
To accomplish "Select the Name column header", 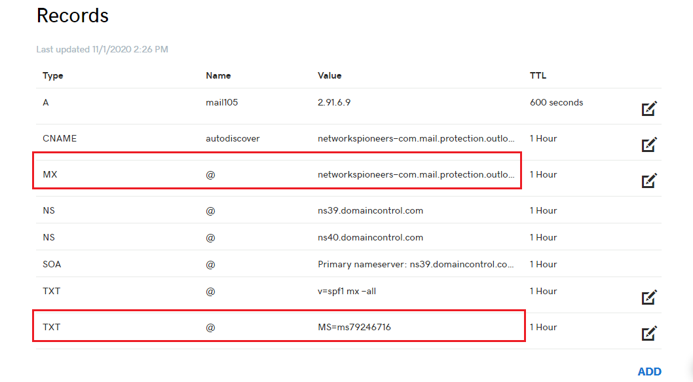I will click(x=218, y=75).
